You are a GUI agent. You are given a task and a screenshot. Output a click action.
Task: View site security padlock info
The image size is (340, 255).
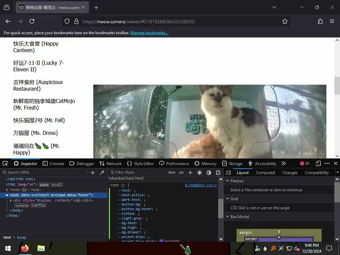76,21
